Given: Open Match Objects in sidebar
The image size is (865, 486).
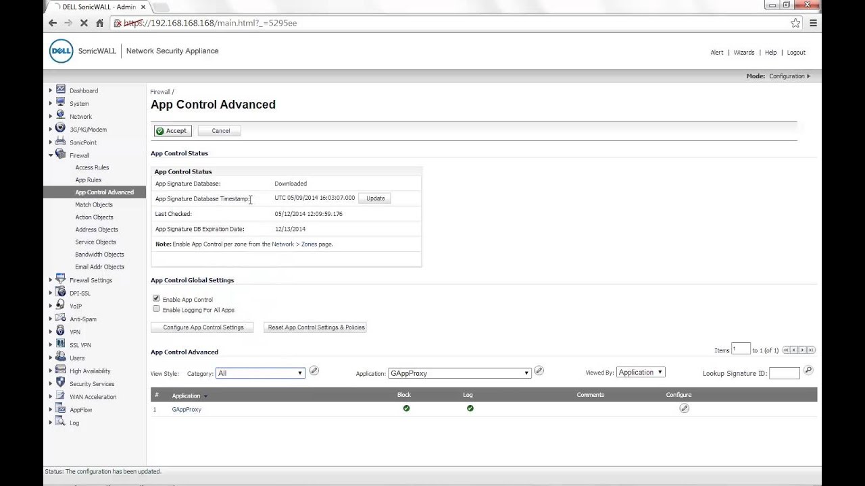Looking at the screenshot, I should [94, 205].
